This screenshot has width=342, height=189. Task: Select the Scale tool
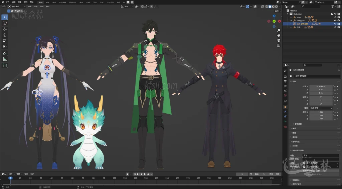tap(5, 41)
